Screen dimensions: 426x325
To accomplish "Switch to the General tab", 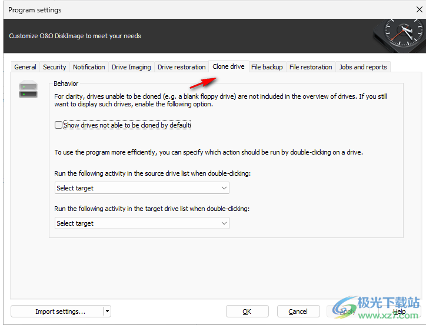I will point(25,67).
